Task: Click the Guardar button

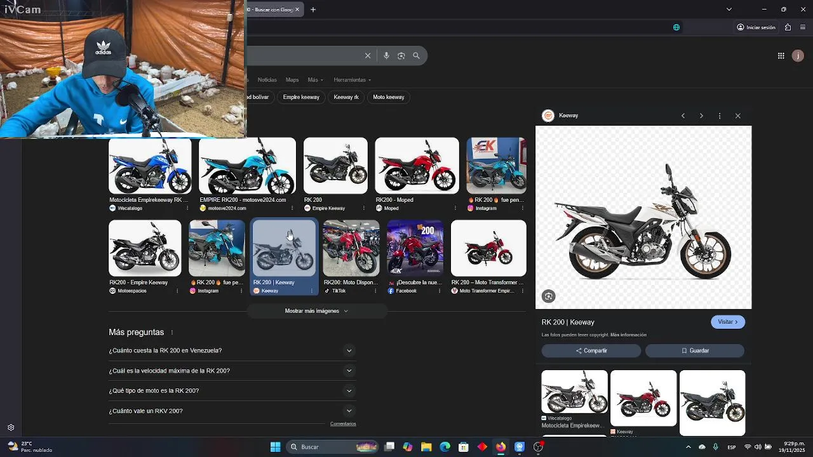Action: tap(695, 350)
